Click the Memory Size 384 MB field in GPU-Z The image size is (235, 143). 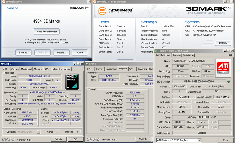pos(182,112)
